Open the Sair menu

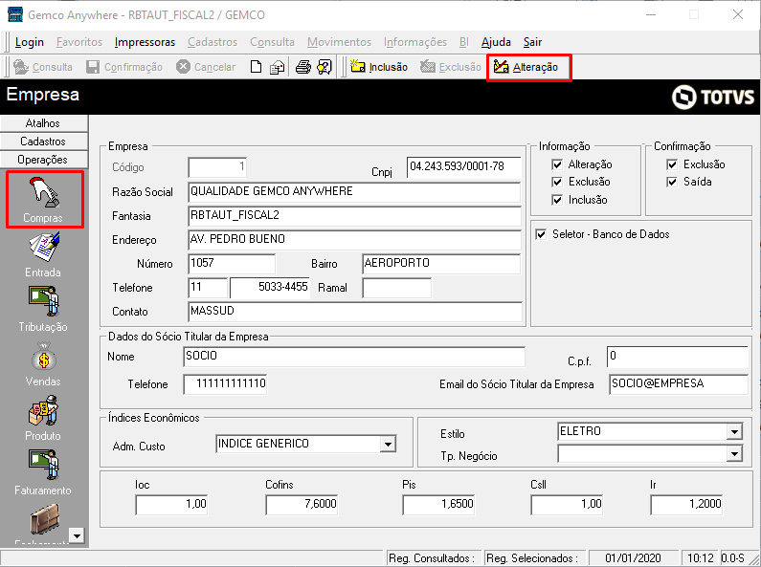pyautogui.click(x=532, y=42)
